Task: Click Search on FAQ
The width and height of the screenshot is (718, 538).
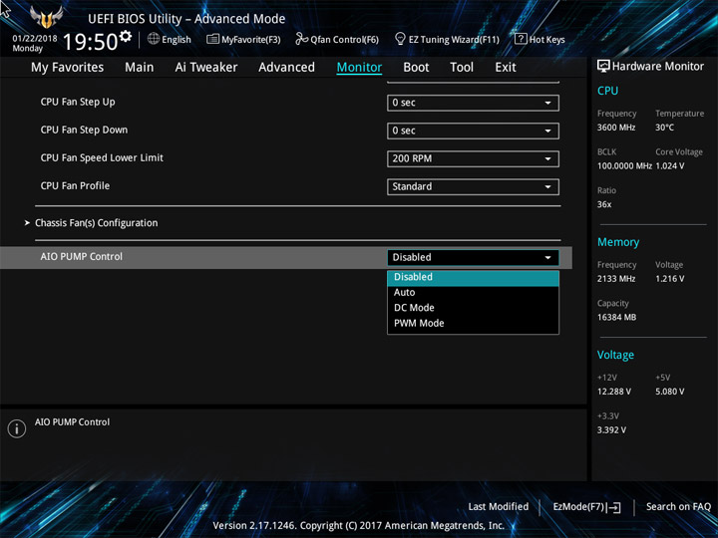Action: coord(678,507)
